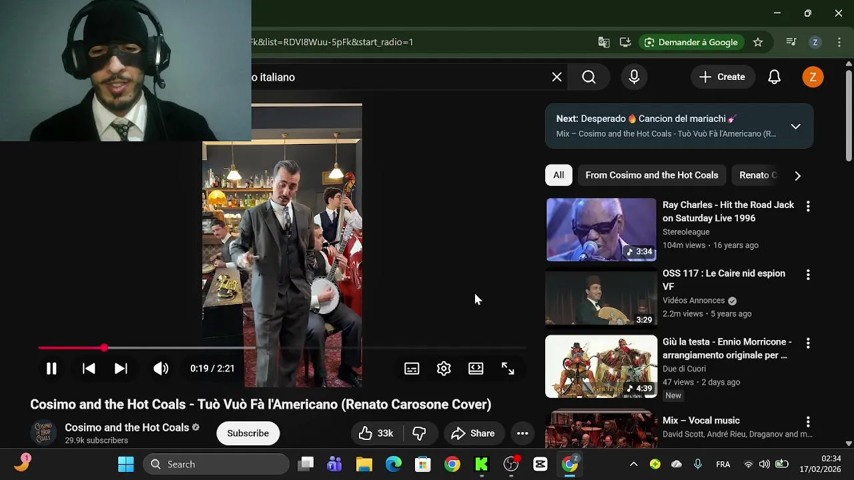
Task: Show more filter chips arrow
Action: (797, 175)
